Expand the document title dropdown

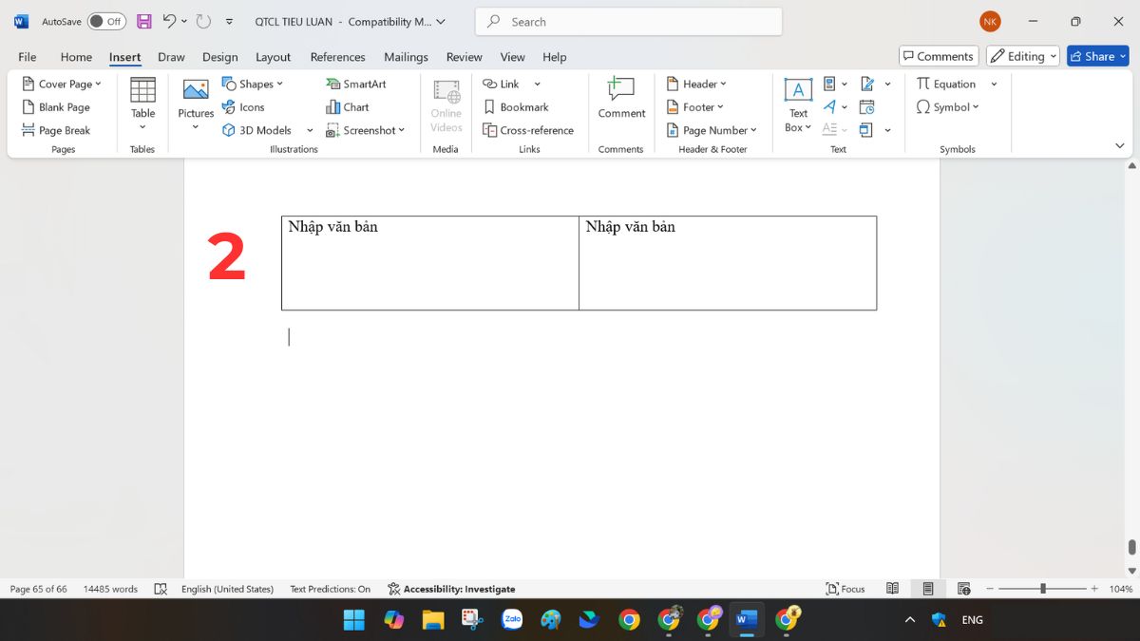point(440,21)
